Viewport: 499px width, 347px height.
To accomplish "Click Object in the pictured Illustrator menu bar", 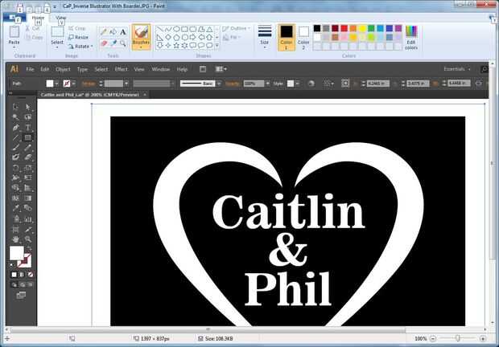I will [x=63, y=69].
